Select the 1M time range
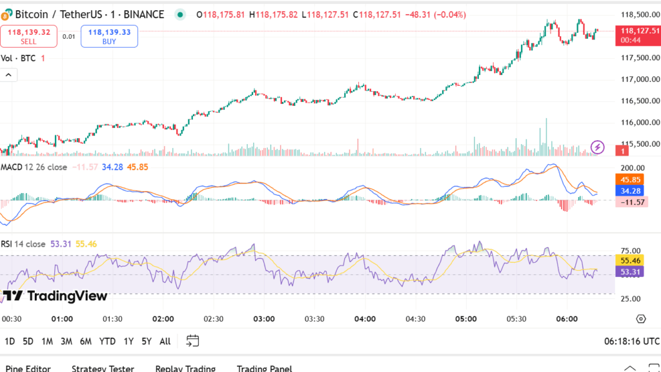The width and height of the screenshot is (661, 372). coord(46,341)
